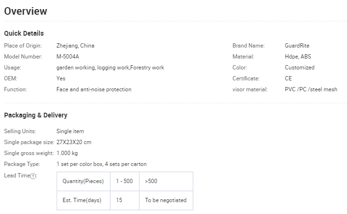
Task: Click the Customized color value
Action: 299,68
